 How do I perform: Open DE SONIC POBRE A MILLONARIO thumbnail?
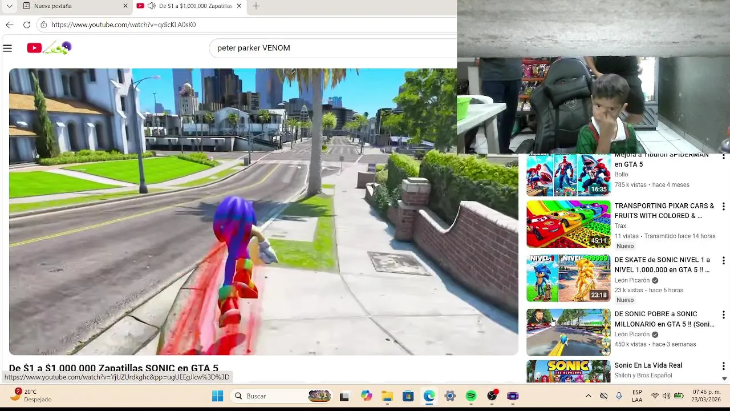coord(568,332)
